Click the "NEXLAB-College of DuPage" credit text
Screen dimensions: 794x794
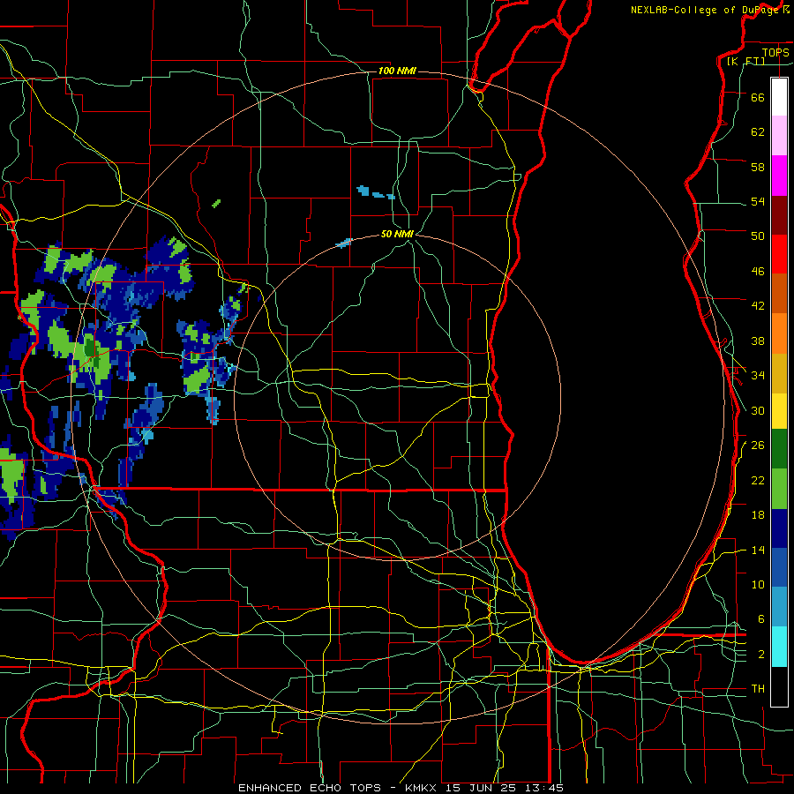point(706,10)
